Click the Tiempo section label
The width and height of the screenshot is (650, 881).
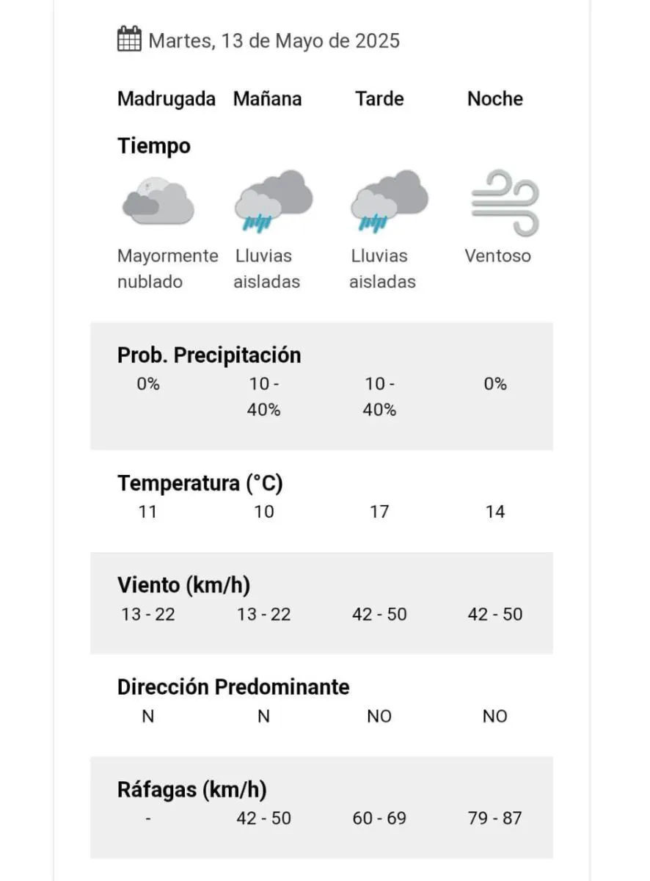(x=154, y=146)
